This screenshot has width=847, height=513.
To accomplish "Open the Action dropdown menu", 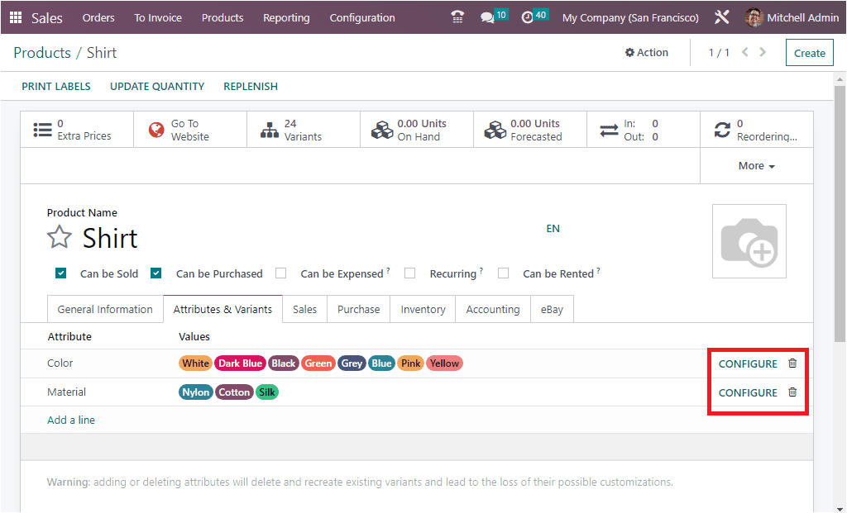I will coord(647,52).
